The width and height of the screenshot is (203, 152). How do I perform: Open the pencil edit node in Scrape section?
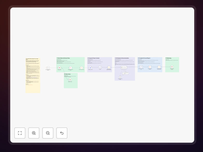tap(100, 67)
